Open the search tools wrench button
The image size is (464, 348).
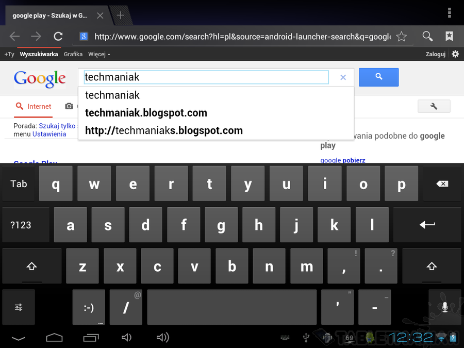click(x=434, y=106)
